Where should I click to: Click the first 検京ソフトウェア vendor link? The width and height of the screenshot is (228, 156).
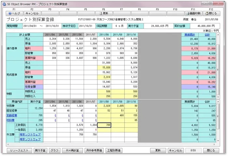coord(30,135)
